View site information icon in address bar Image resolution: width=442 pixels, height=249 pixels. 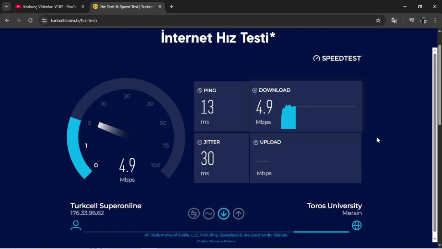[x=44, y=20]
